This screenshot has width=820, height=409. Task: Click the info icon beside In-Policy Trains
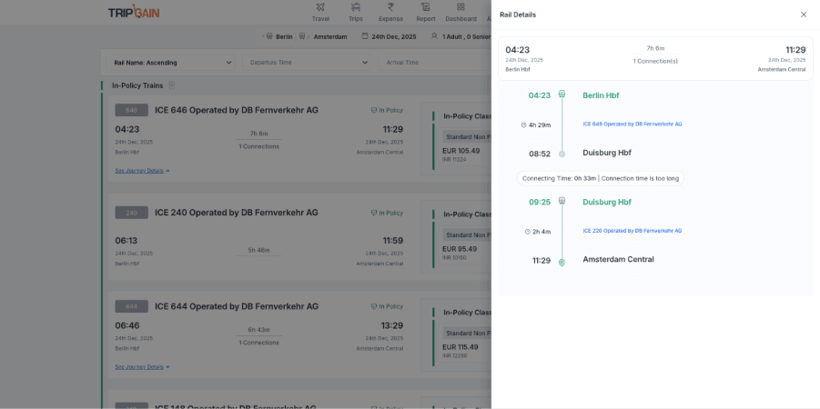tap(172, 85)
